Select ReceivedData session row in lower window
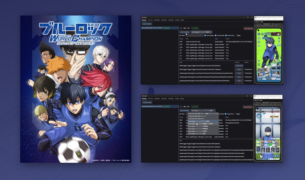305x180 pixels. pyautogui.click(x=160, y=106)
